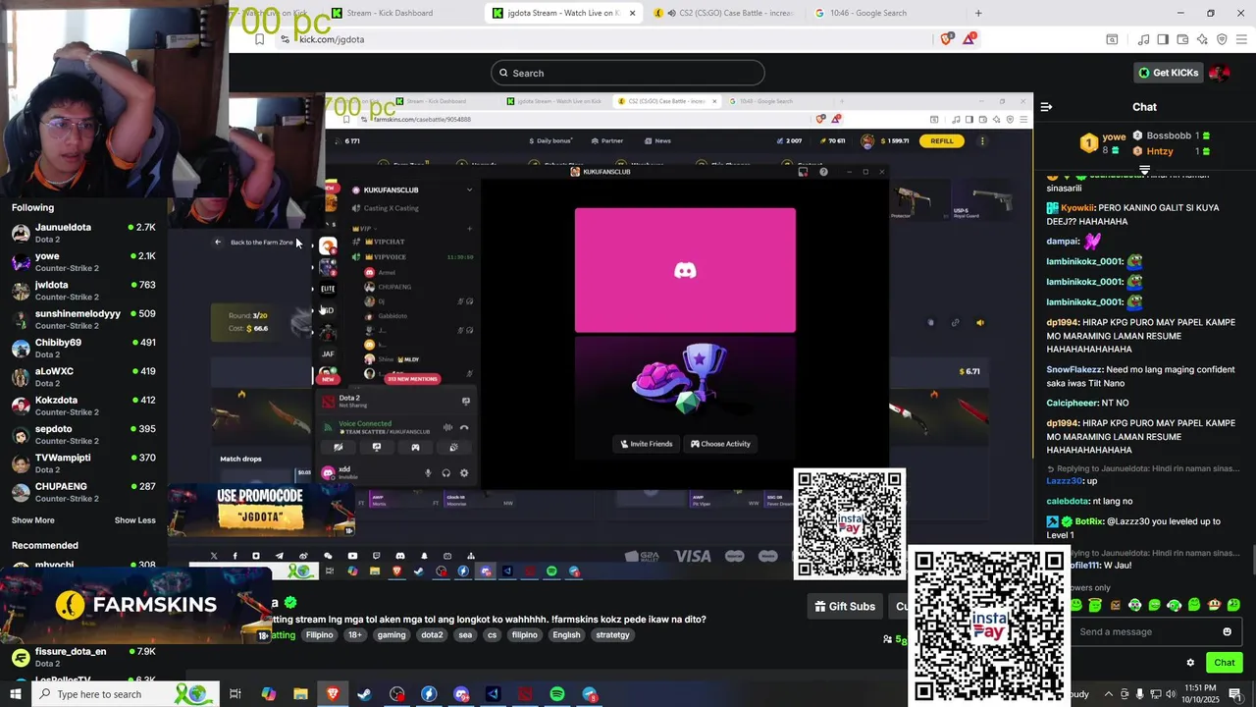
Task: Open notification center icon in system tray
Action: (x=1234, y=694)
